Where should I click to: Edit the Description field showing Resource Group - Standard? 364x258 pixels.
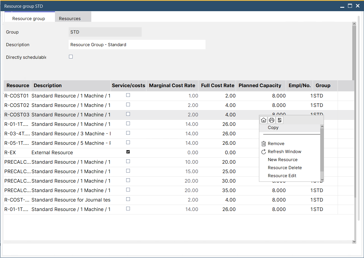click(x=137, y=44)
